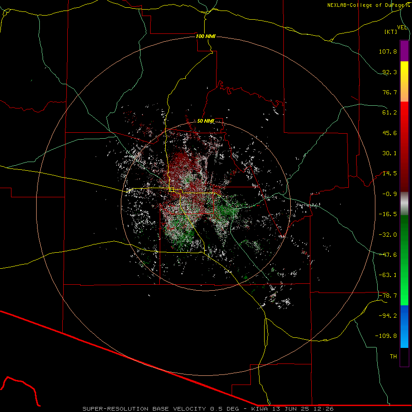Pick the red segment of the velocity scale
The width and height of the screenshot is (412, 412).
[x=404, y=146]
